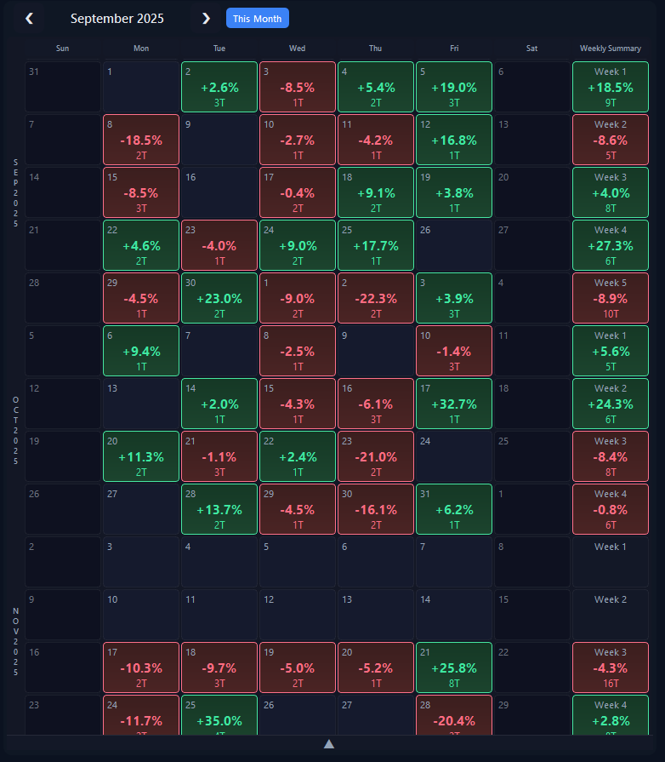The height and width of the screenshot is (762, 665).
Task: Open the -18.5% trading day on September 8
Action: coord(140,139)
